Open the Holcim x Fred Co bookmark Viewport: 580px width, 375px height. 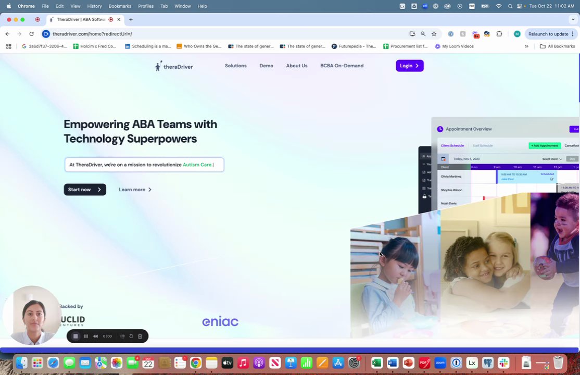tap(95, 46)
